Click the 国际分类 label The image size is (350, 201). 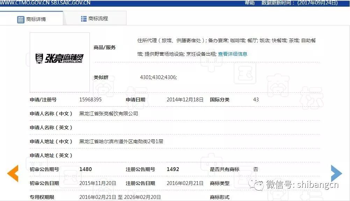pyautogui.click(x=220, y=100)
